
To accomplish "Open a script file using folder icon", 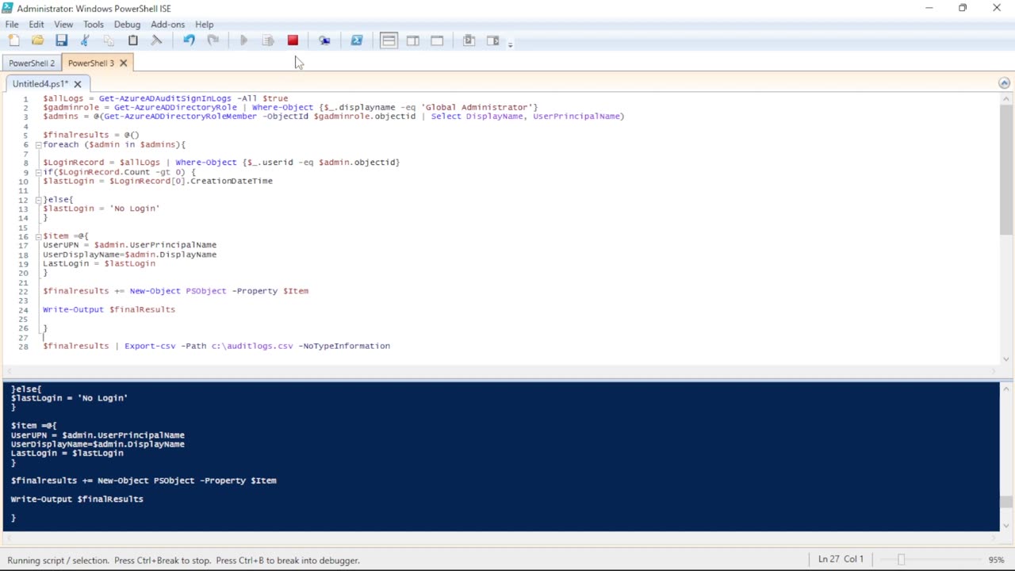I will pos(37,40).
